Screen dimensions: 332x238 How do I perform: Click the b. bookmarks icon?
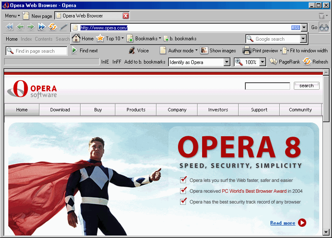[x=166, y=39]
